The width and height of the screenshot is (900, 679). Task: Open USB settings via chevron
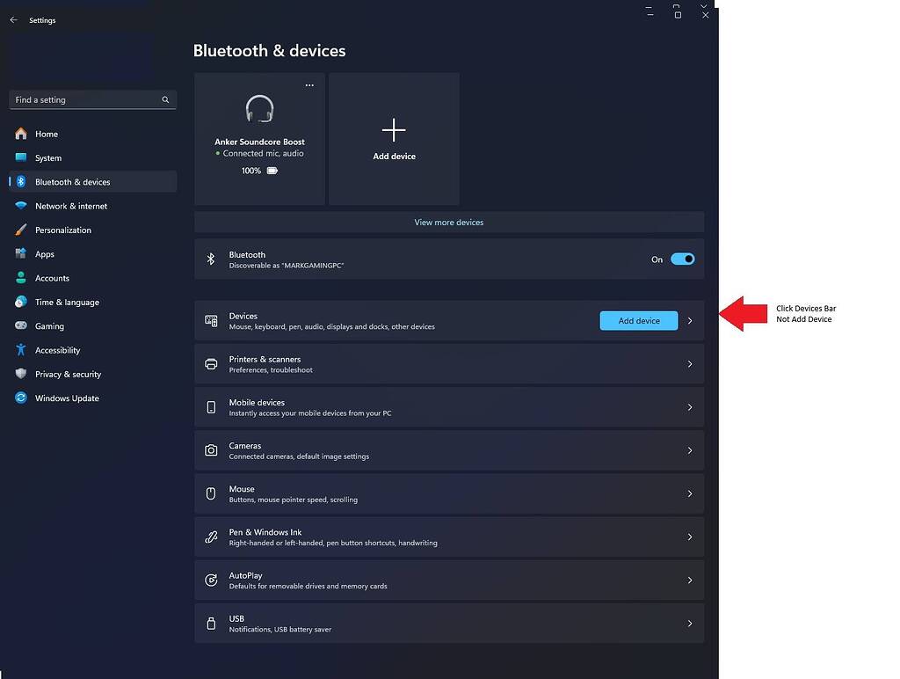pos(690,624)
